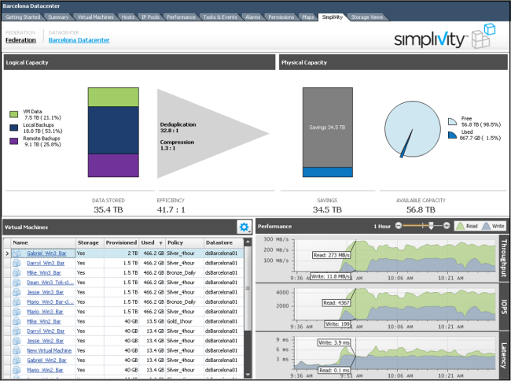Image resolution: width=511 pixels, height=381 pixels.
Task: Open the Permissions tab
Action: click(281, 17)
